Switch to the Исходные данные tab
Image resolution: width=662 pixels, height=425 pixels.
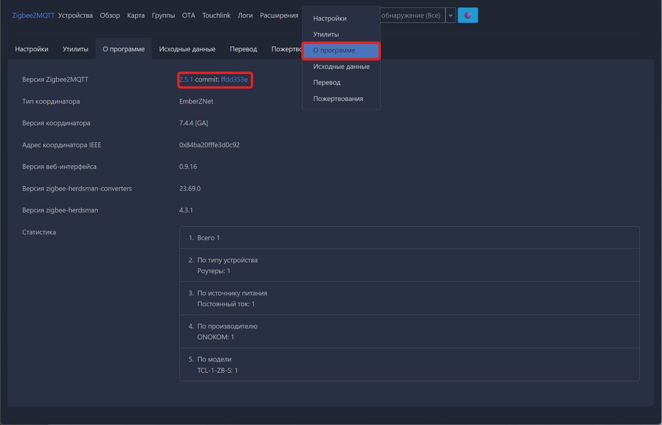click(187, 49)
